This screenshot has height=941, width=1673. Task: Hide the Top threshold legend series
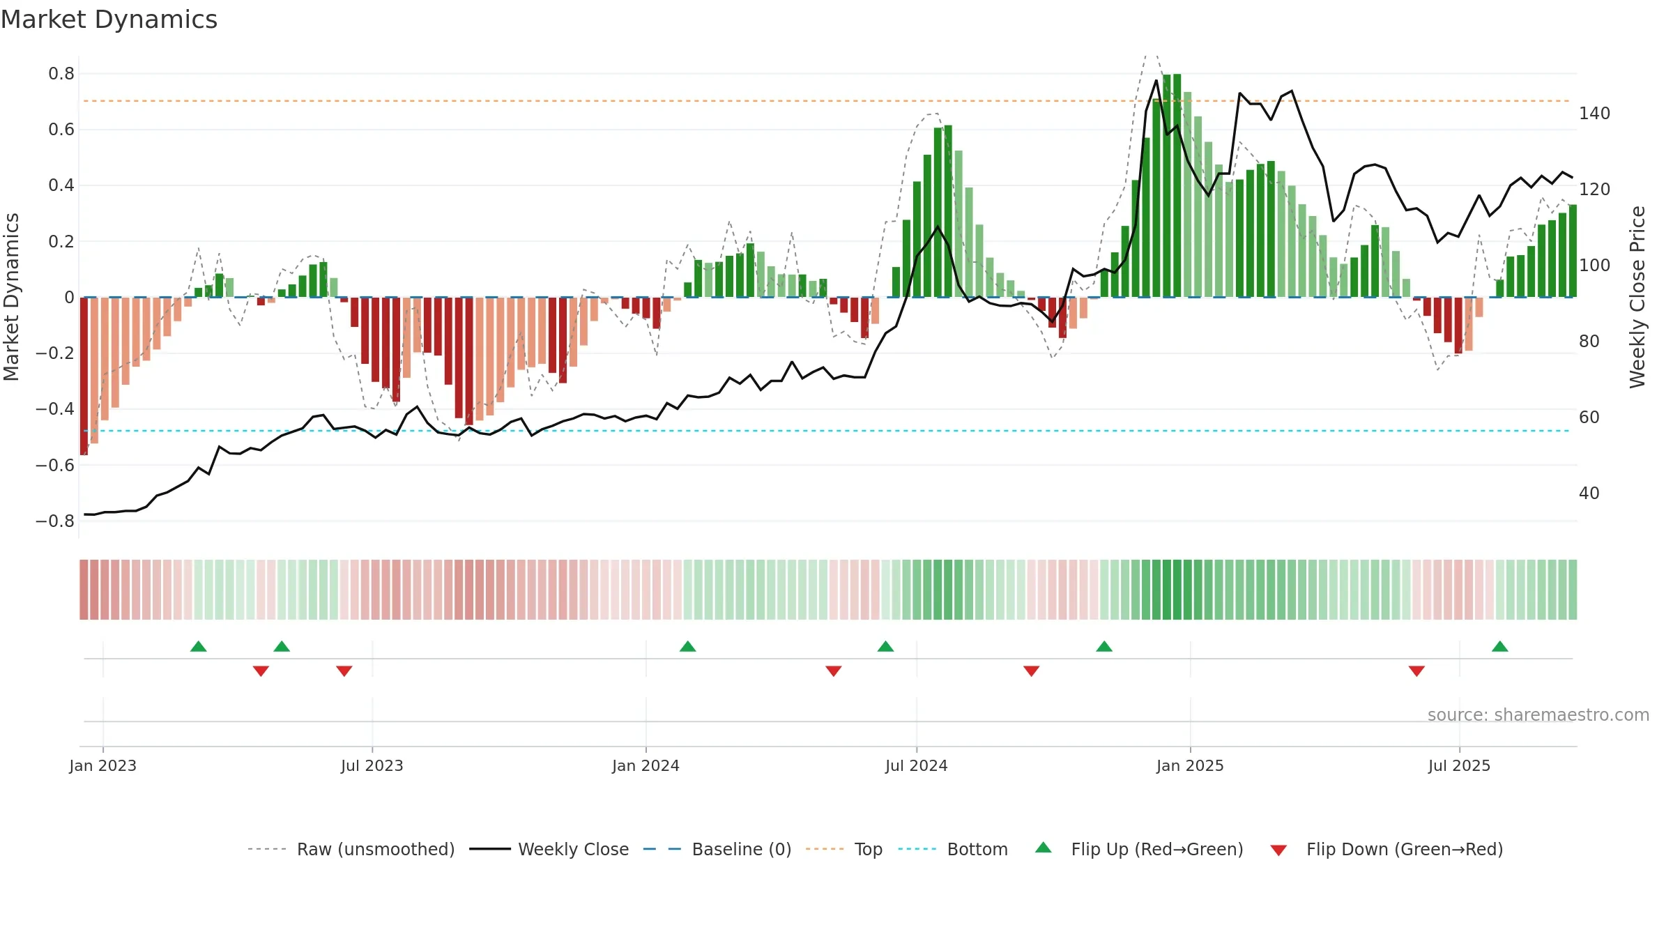pos(844,849)
